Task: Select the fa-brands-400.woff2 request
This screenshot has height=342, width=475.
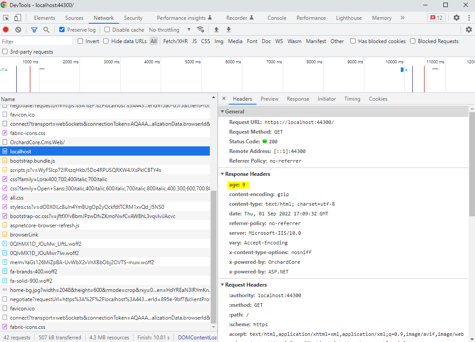Action: pyautogui.click(x=105, y=271)
